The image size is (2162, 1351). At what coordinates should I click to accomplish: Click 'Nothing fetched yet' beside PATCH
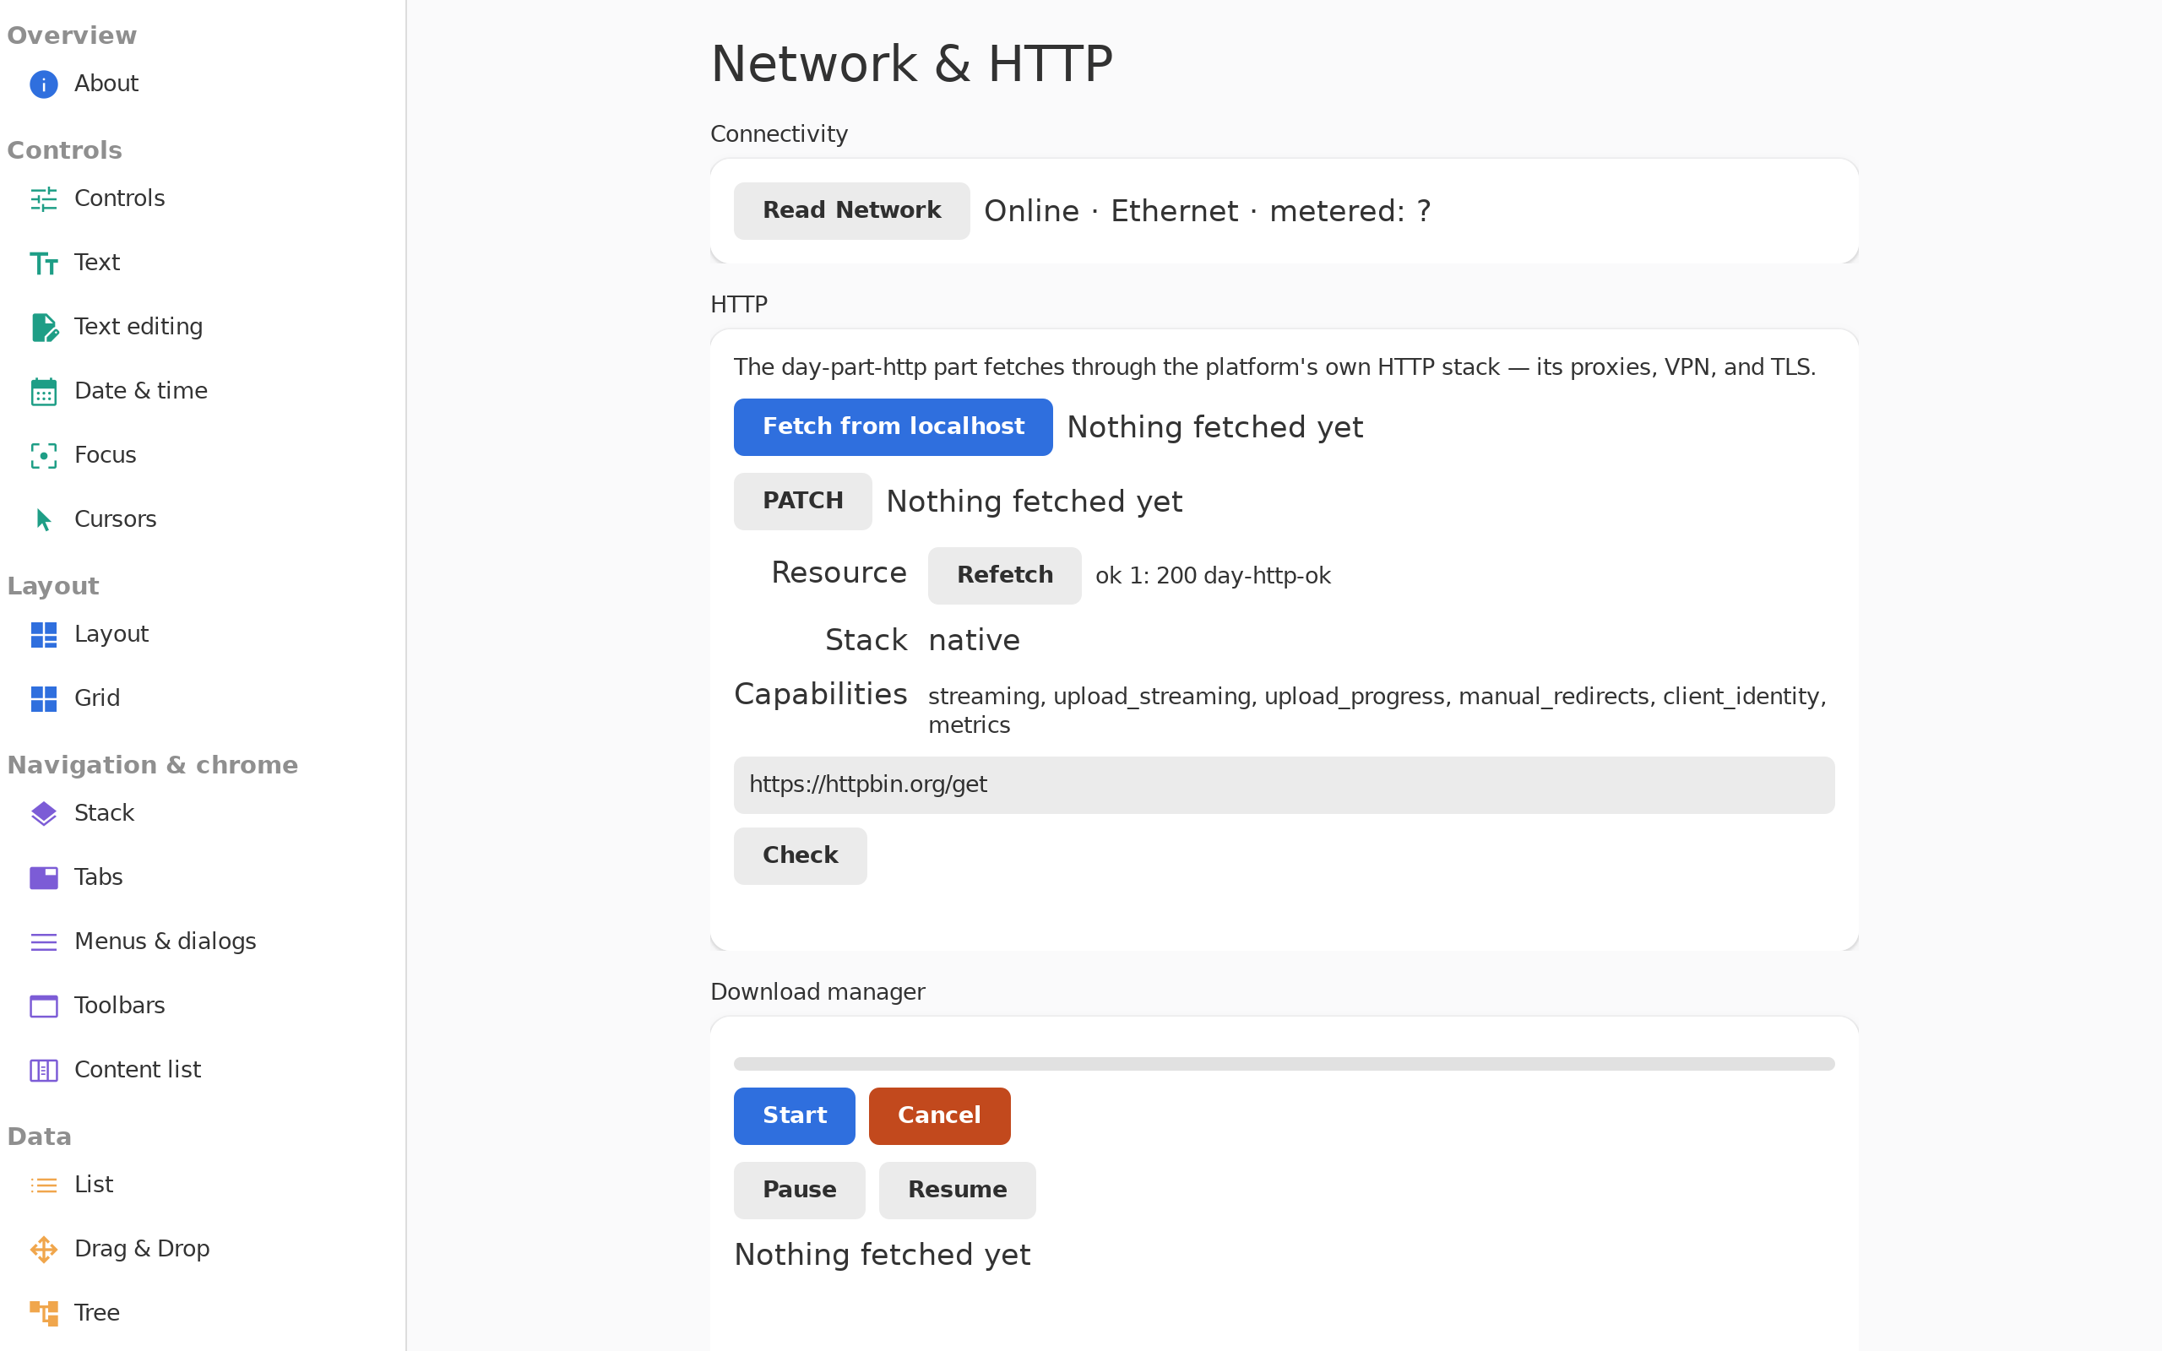pos(1034,502)
